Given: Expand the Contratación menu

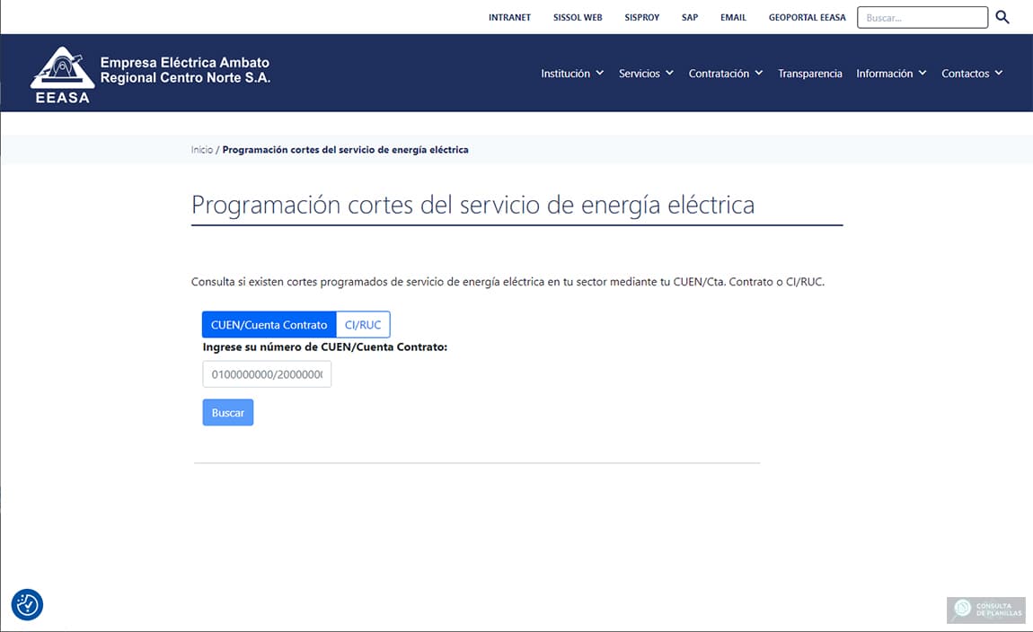Looking at the screenshot, I should pos(725,73).
